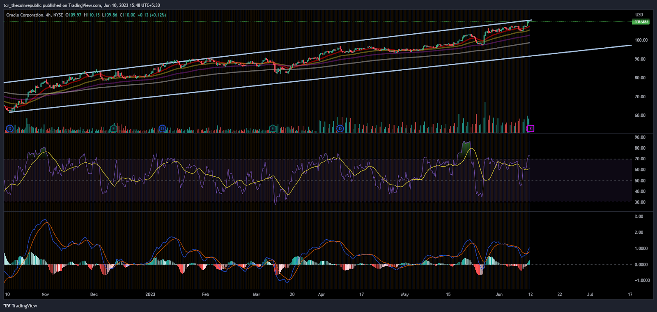The height and width of the screenshot is (312, 657).
Task: Click the −1.0000 label on MACD scale
Action: click(642, 280)
